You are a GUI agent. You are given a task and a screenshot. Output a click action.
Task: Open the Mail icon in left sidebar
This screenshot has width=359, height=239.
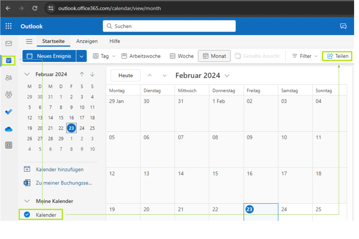tap(9, 43)
